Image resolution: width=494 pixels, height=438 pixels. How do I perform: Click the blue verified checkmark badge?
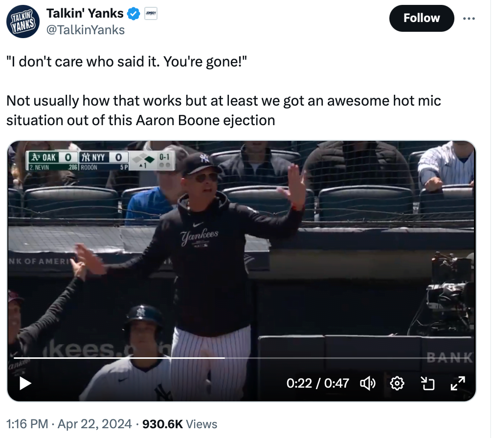coord(134,14)
